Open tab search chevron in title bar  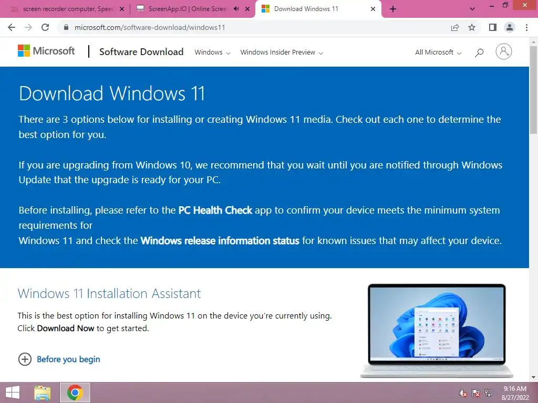click(472, 9)
